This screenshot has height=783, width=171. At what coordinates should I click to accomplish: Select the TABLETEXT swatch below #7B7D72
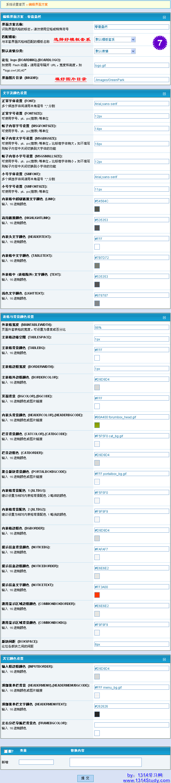(97, 265)
